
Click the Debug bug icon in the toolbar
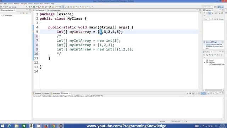pos(29,7)
